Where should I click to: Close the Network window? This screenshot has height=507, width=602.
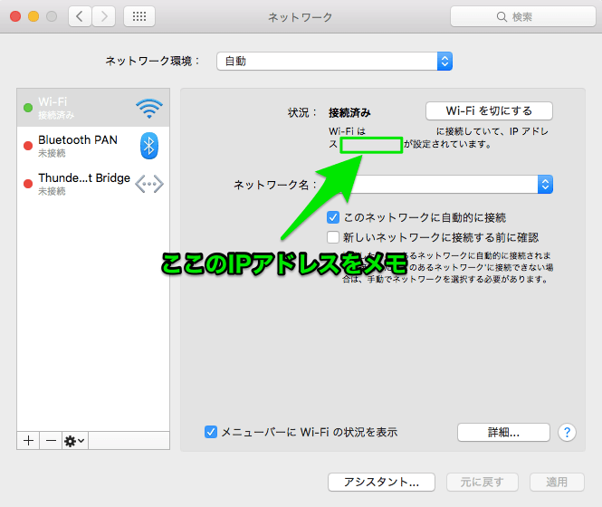pyautogui.click(x=15, y=16)
